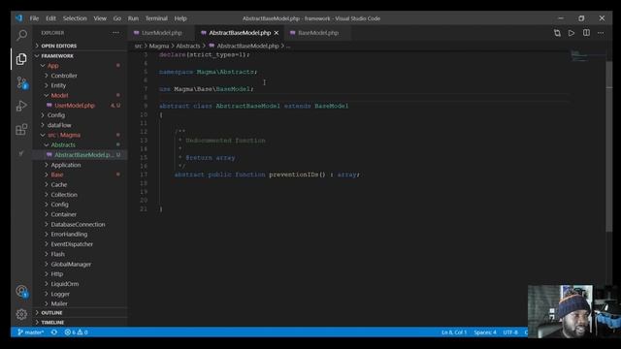Open the Go menu
This screenshot has width=621, height=349.
pyautogui.click(x=117, y=18)
